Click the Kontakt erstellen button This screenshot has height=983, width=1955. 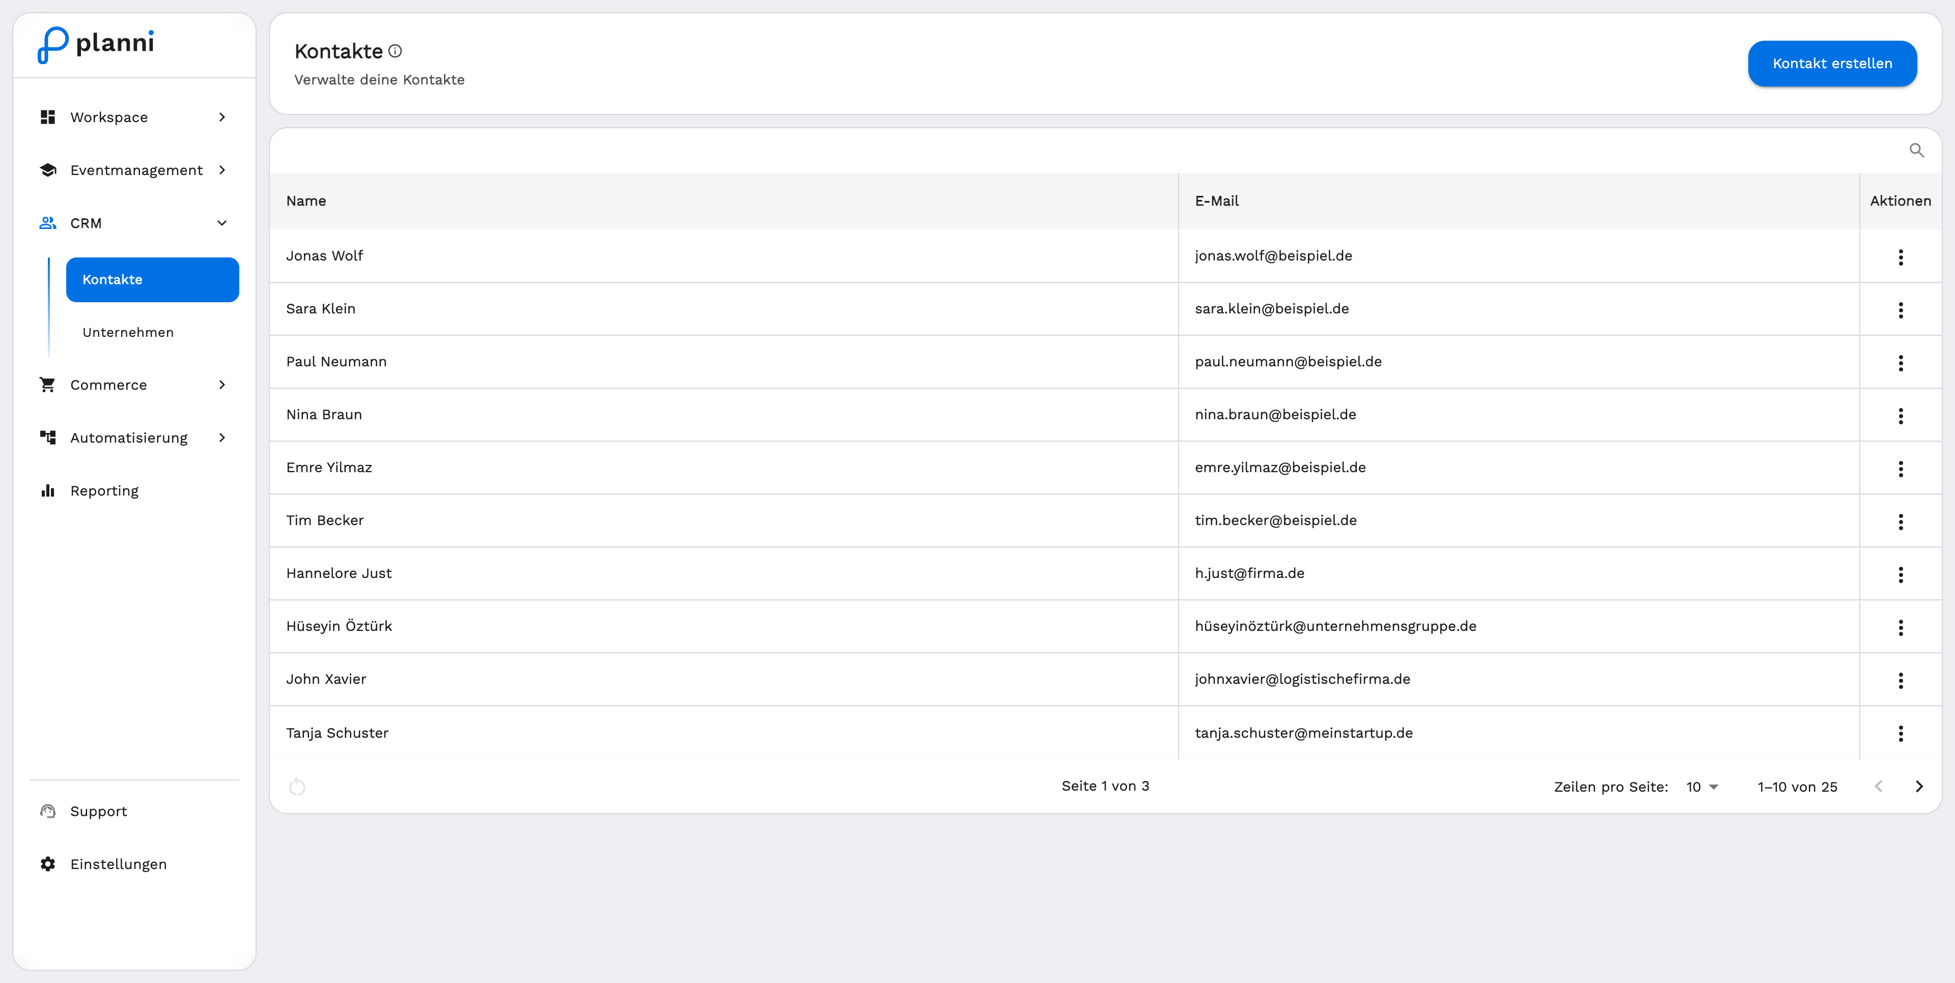(x=1832, y=64)
